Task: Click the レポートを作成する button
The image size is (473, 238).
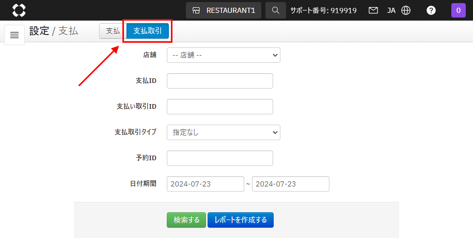Action: point(241,220)
